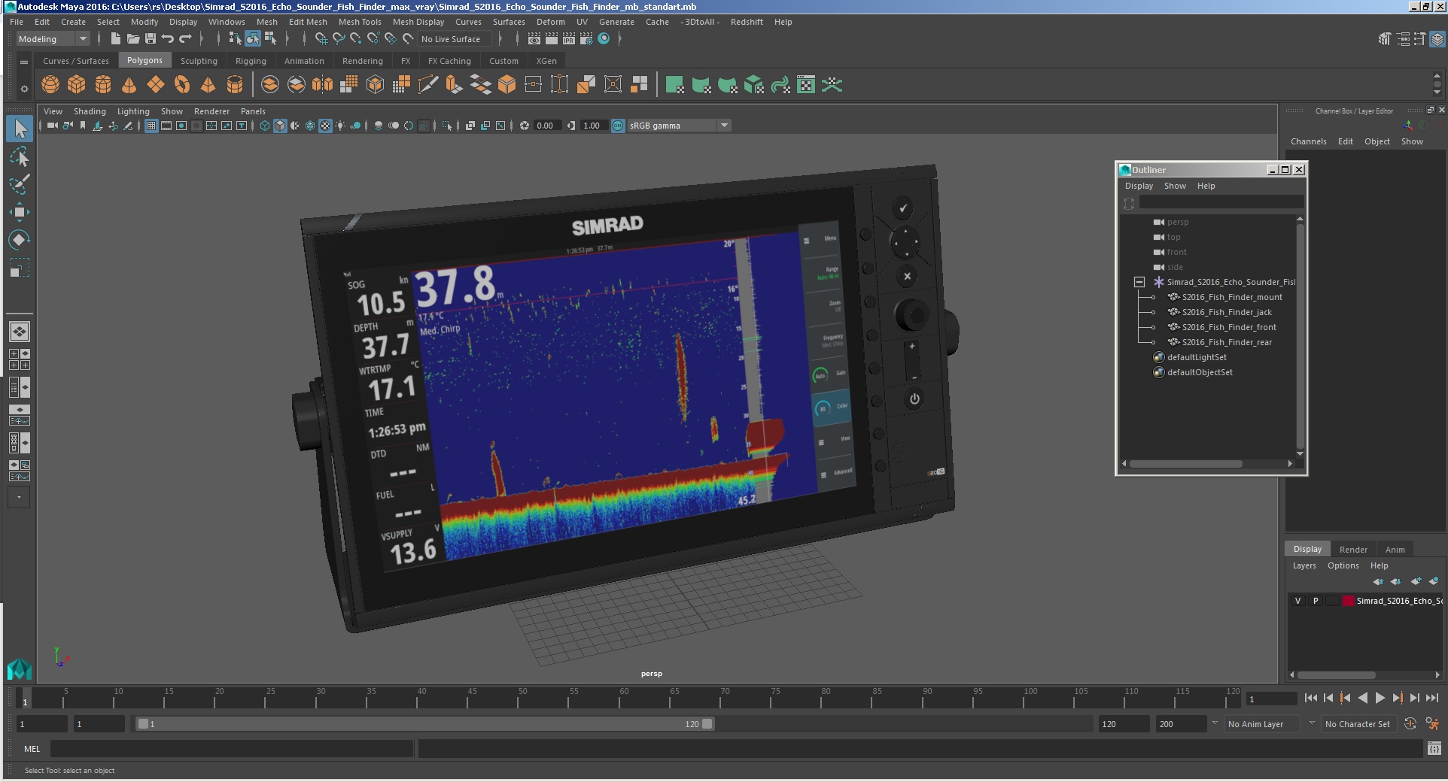The width and height of the screenshot is (1448, 782).
Task: Toggle P playback of Simrad layer
Action: pyautogui.click(x=1316, y=601)
